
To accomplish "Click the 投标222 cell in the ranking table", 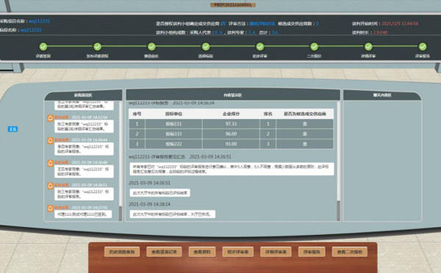I will (x=173, y=144).
